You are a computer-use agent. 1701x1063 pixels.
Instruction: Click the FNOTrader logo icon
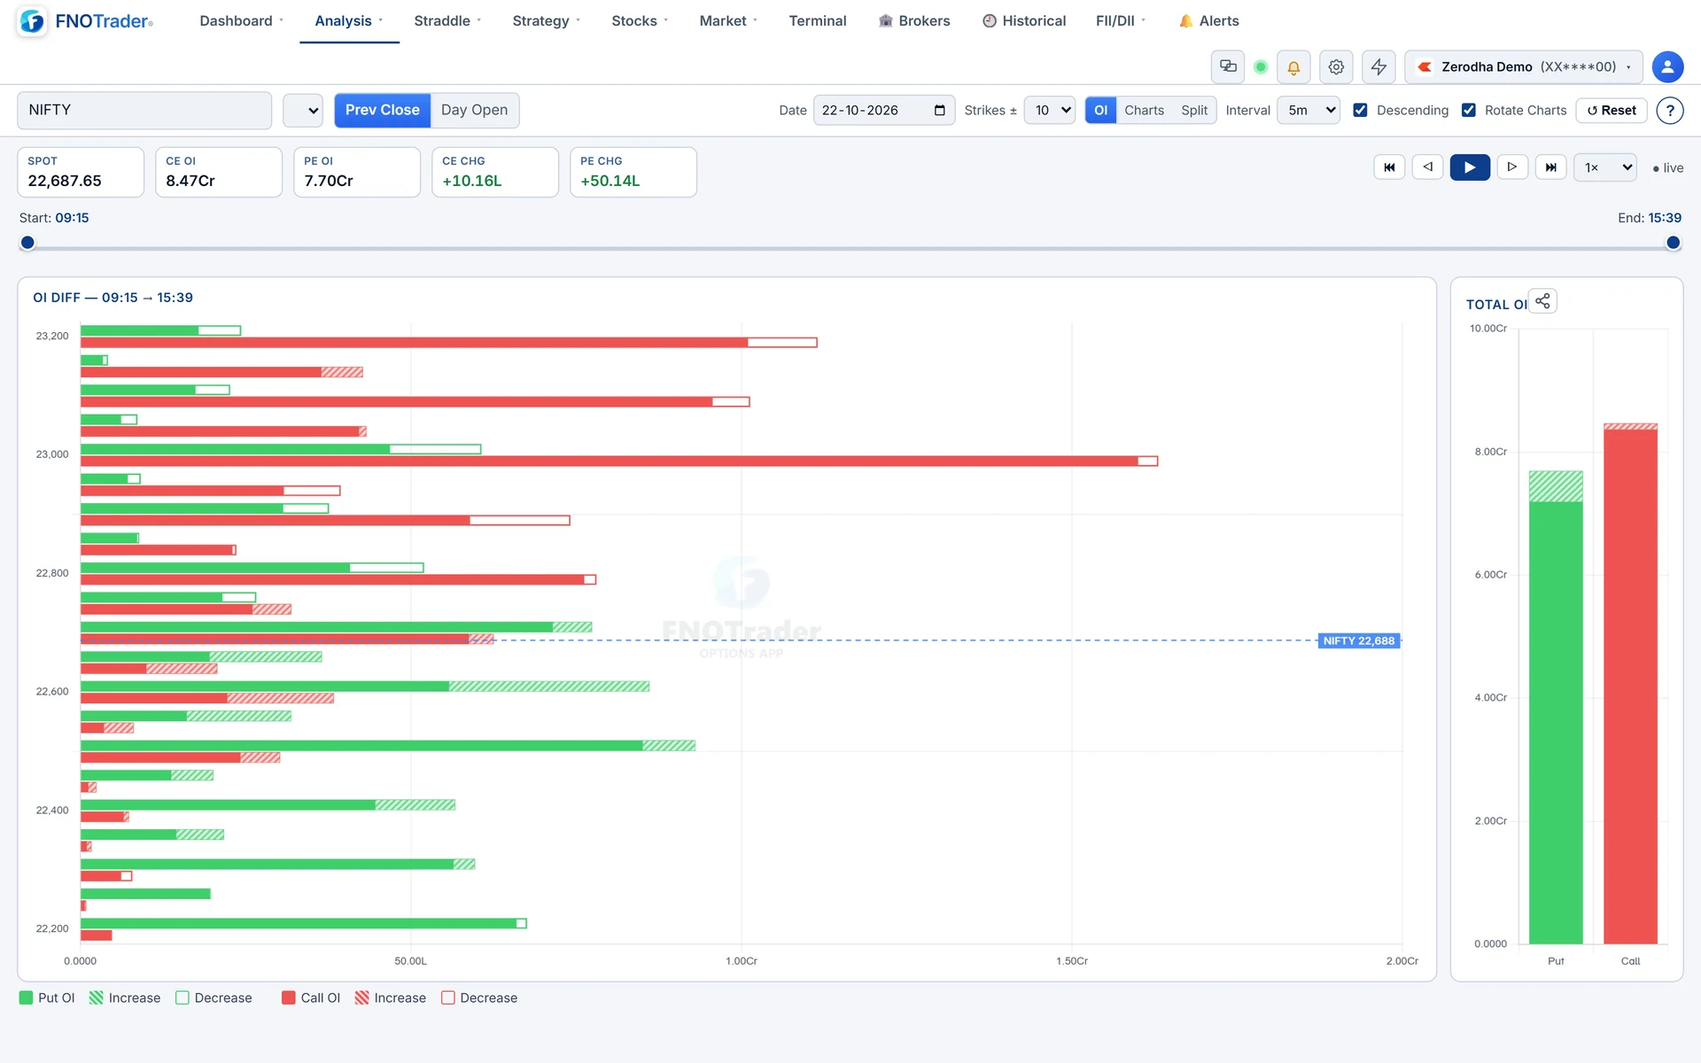(x=32, y=21)
